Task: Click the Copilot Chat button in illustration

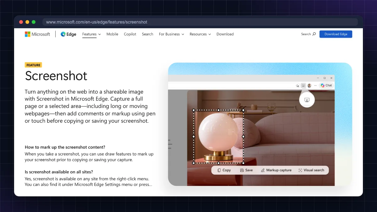Action: (x=326, y=85)
